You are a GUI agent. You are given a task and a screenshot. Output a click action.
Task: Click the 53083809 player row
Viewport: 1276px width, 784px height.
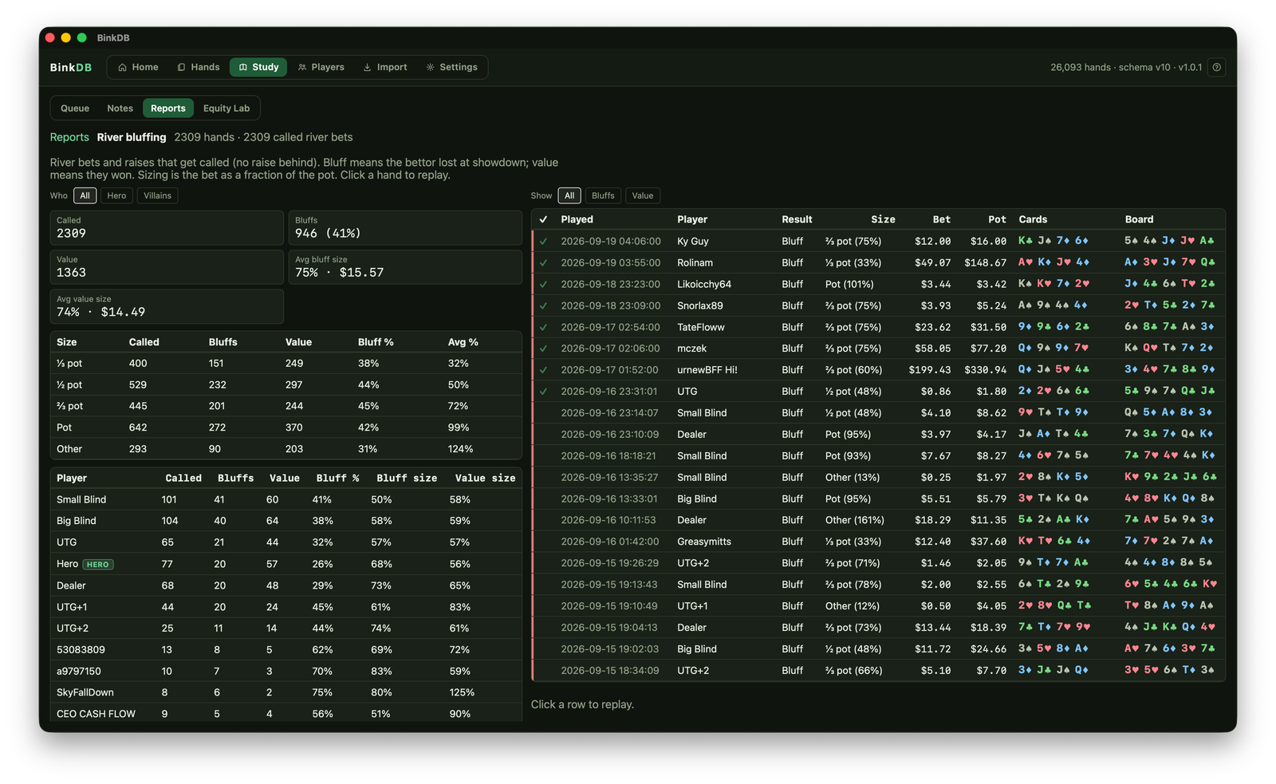[286, 650]
